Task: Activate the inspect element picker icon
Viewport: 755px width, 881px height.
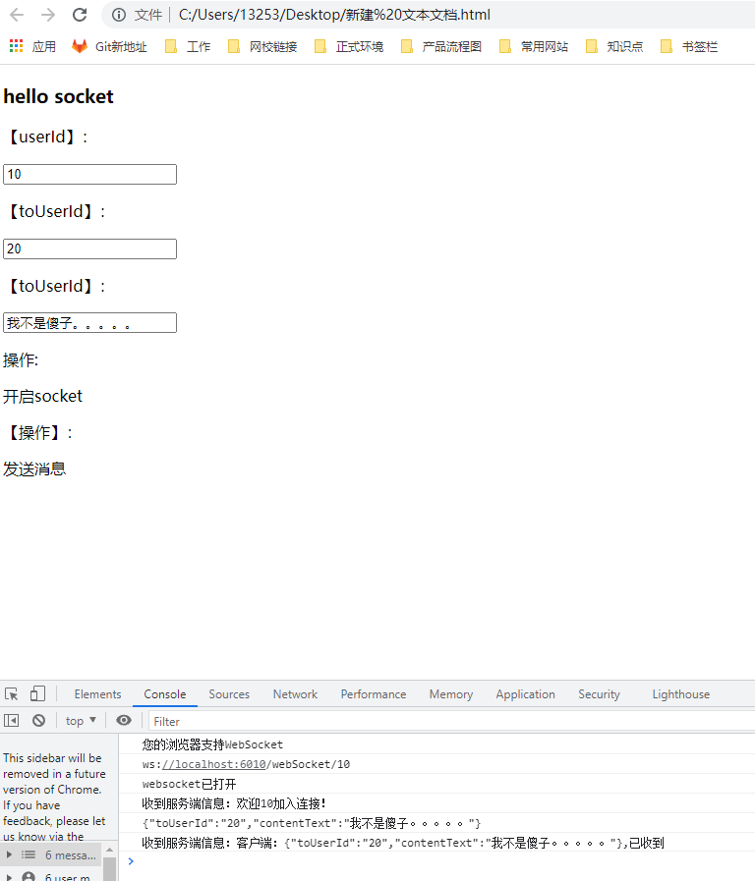Action: 12,694
